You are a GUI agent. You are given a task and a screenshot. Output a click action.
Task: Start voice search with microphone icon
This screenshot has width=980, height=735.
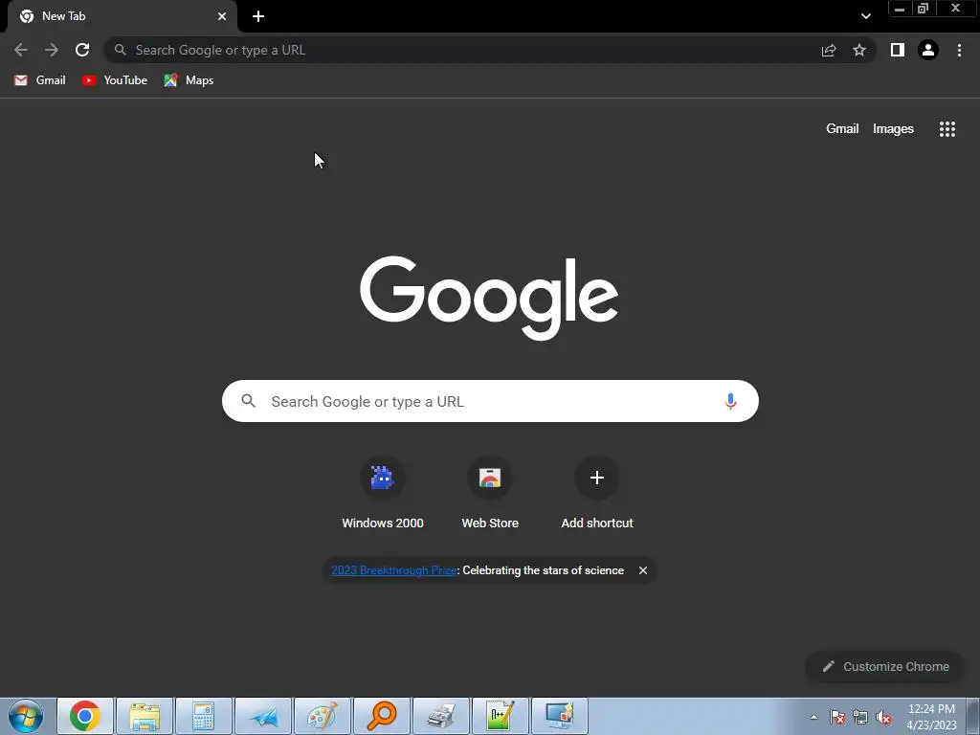tap(730, 401)
